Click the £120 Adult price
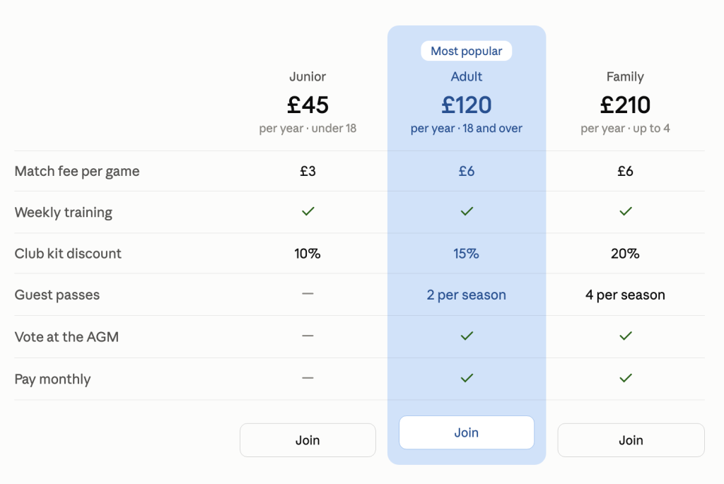Viewport: 724px width, 484px height. (467, 105)
